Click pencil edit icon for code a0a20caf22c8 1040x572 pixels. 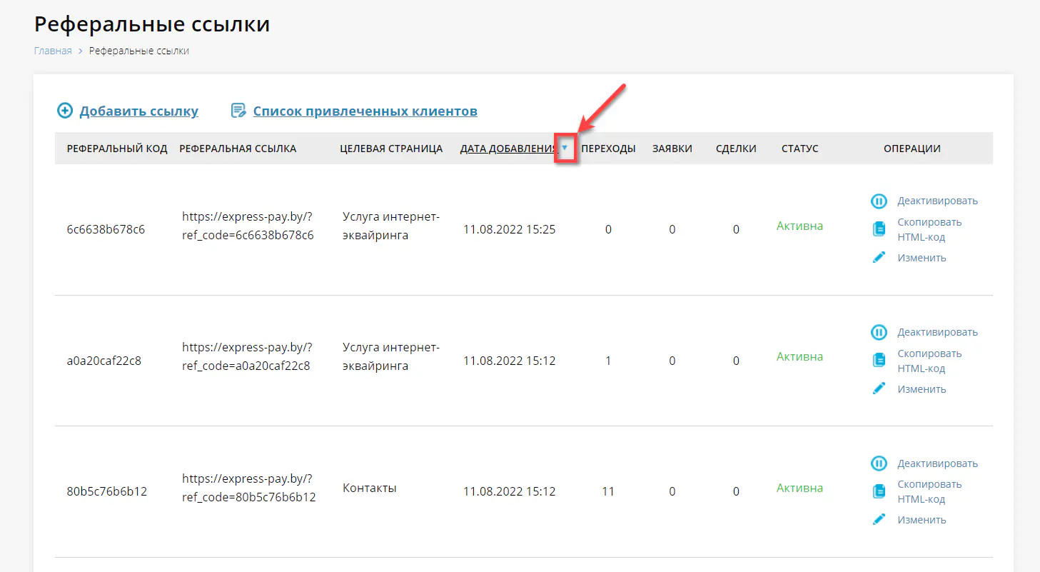tap(879, 388)
